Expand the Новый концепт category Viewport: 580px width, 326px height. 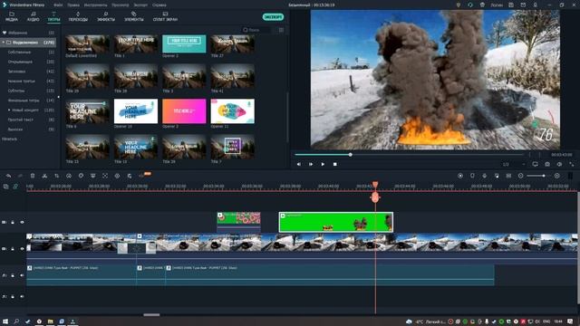click(9, 110)
